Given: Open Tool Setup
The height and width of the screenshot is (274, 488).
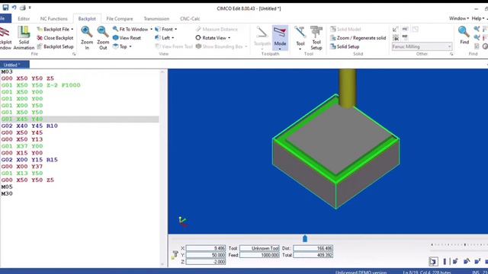Looking at the screenshot, I should coord(316,38).
